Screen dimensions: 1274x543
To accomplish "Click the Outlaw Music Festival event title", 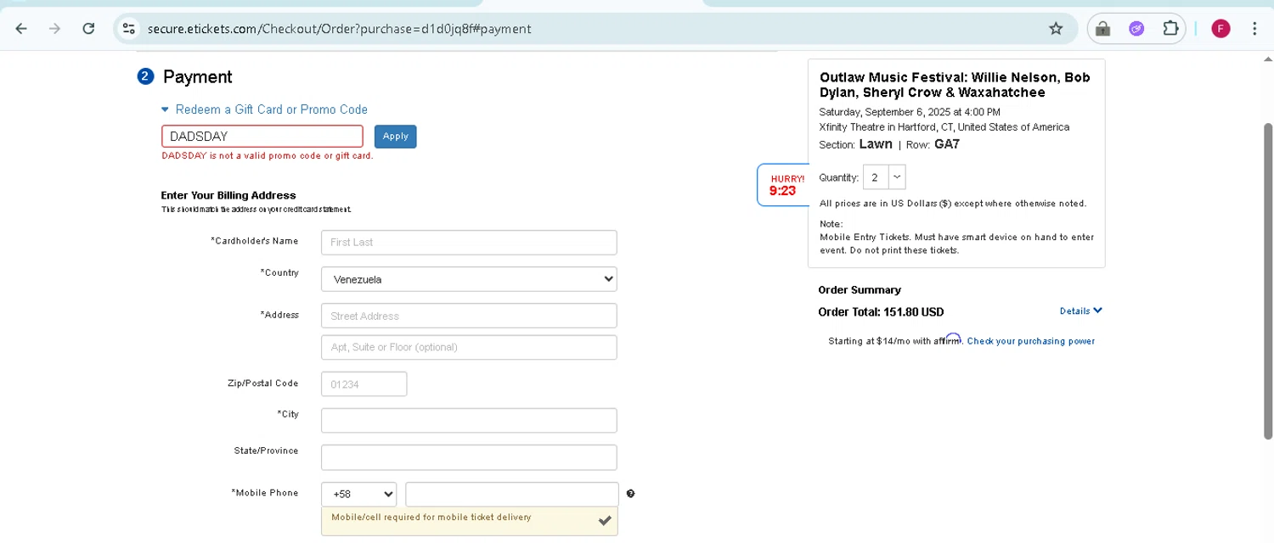I will pos(955,85).
